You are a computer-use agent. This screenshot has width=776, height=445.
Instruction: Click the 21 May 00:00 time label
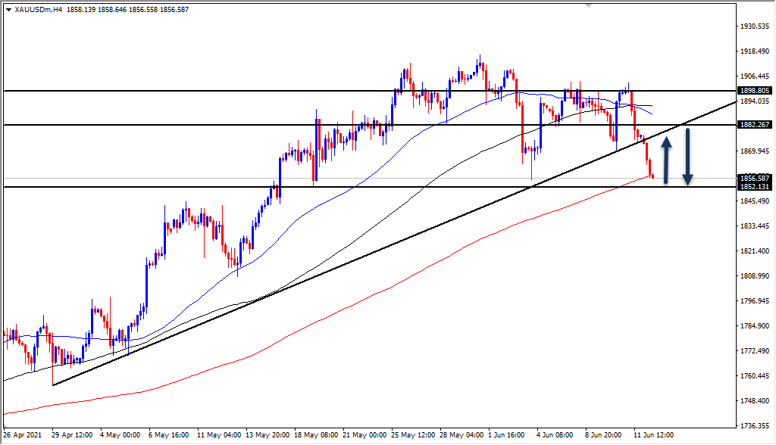(365, 435)
